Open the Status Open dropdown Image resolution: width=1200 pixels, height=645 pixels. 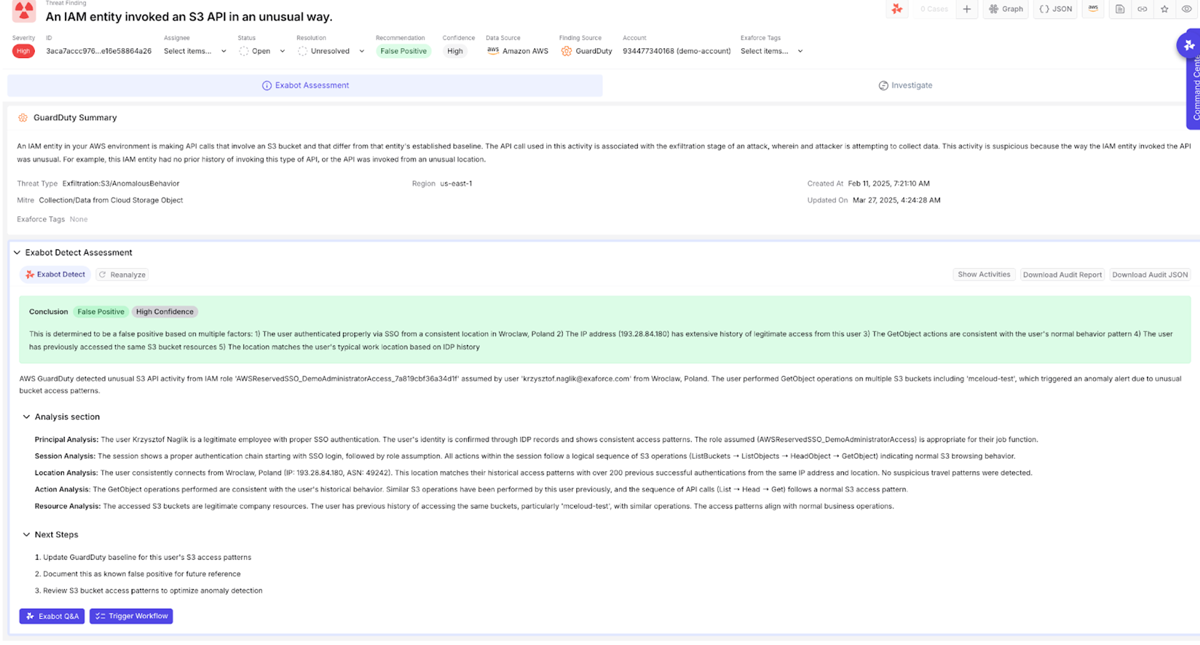coord(262,51)
